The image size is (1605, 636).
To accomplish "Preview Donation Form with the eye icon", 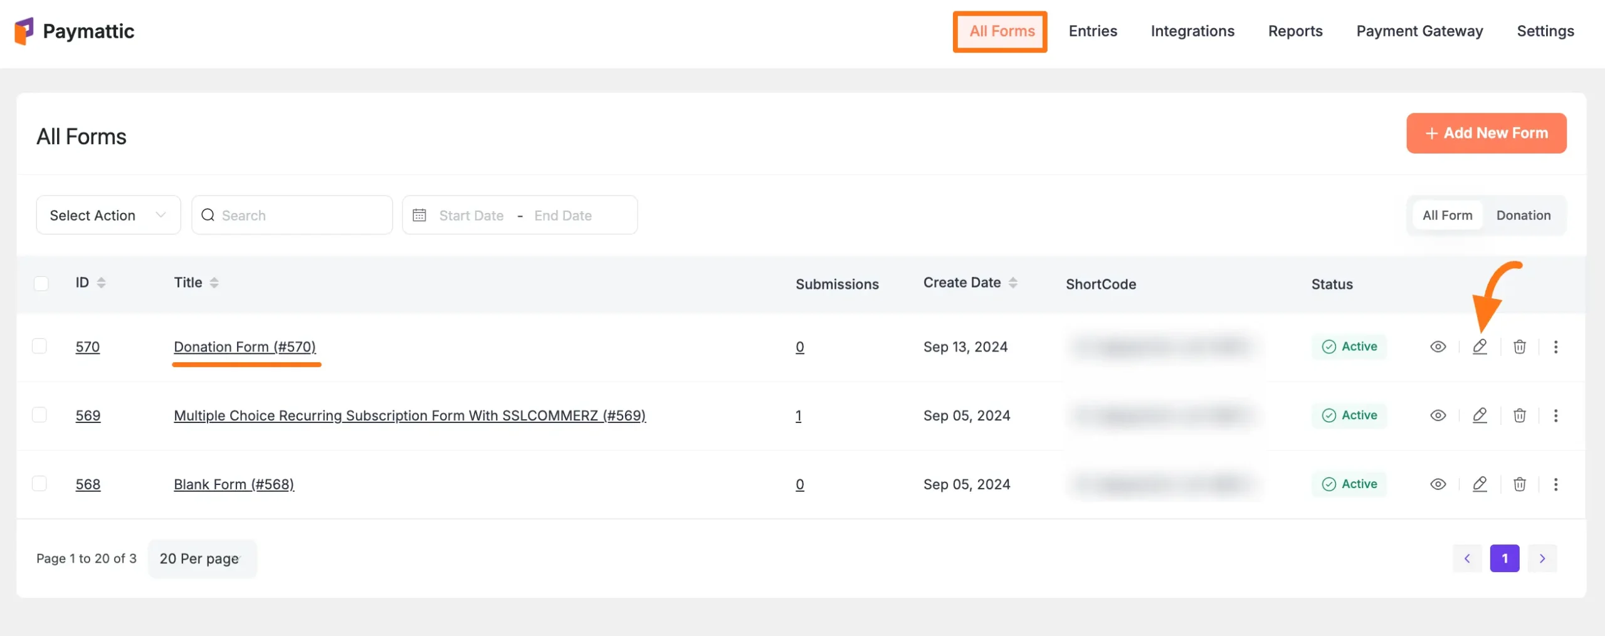I will 1438,347.
